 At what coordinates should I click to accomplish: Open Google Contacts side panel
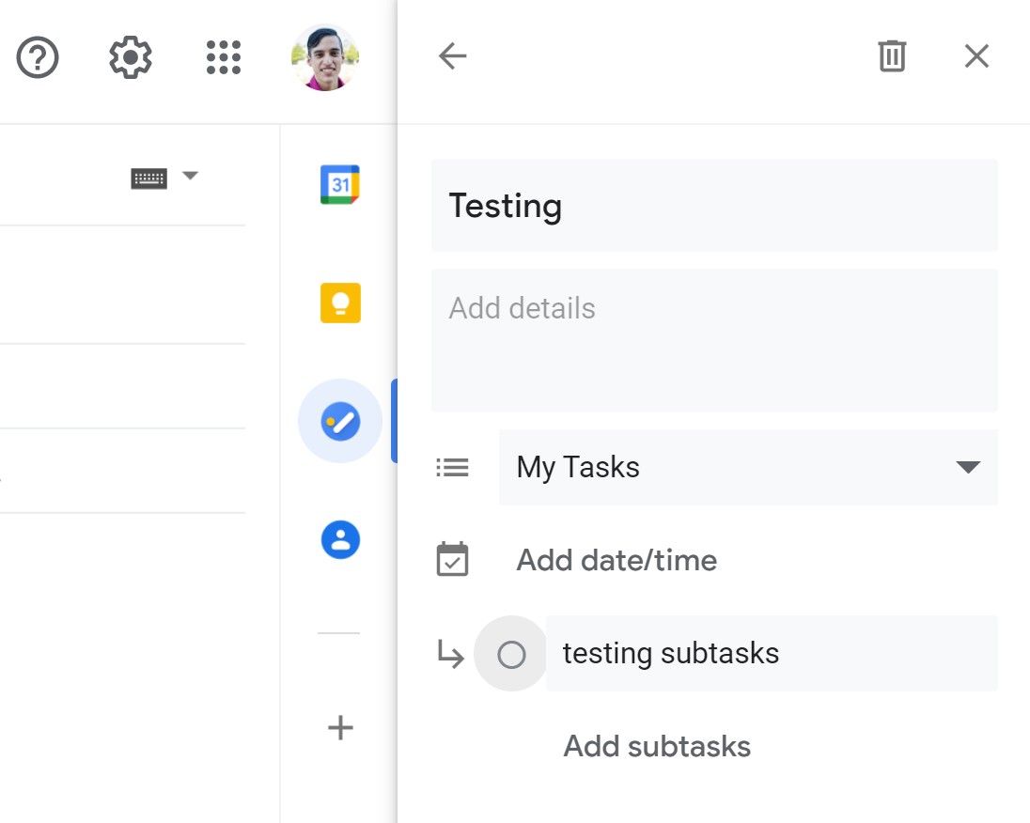[x=339, y=538]
